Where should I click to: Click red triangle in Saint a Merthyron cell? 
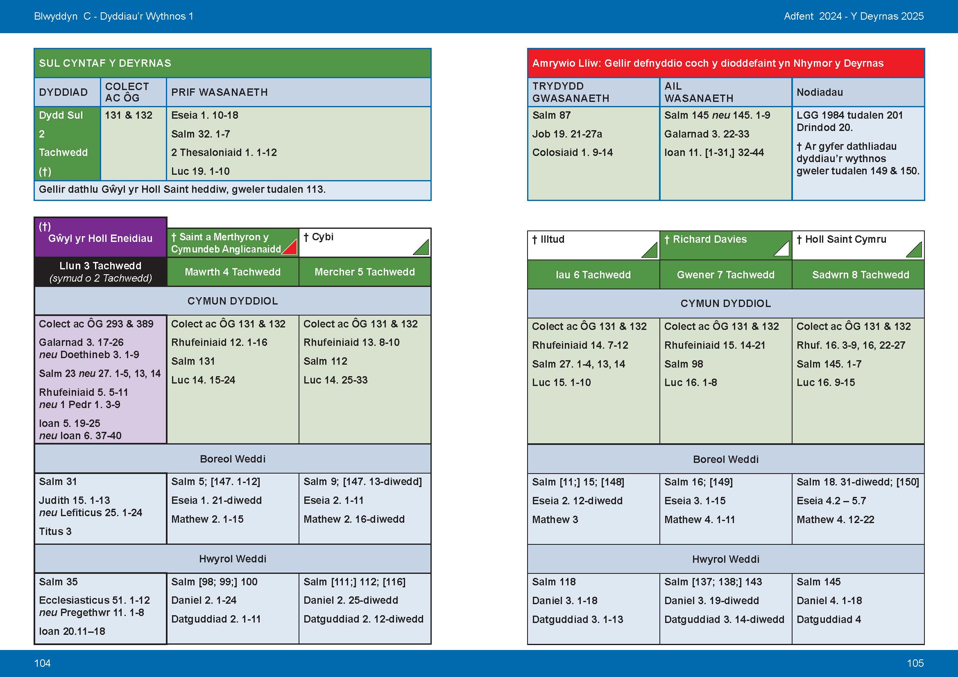[292, 249]
